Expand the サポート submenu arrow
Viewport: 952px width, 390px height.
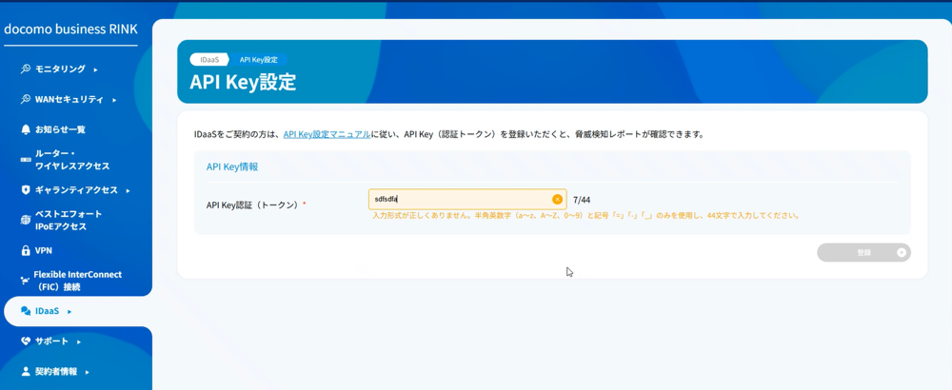pos(79,341)
